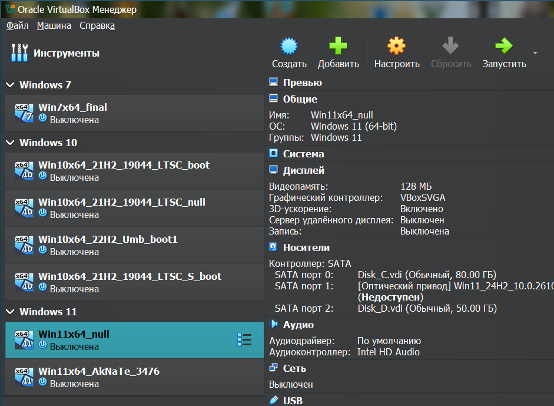
Task: Collapse the Windows 10 group chevron
Action: coord(10,143)
